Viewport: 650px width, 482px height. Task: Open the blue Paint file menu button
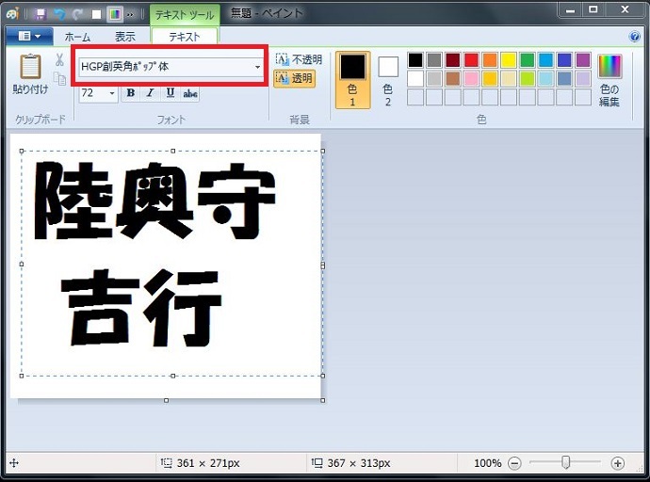pos(29,37)
